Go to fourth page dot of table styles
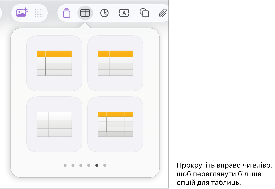This screenshot has width=275, height=189. click(89, 165)
